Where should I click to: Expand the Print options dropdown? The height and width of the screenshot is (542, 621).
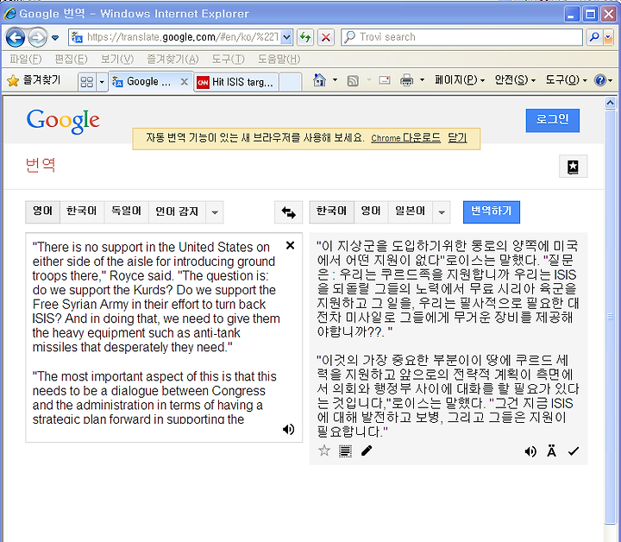point(422,80)
